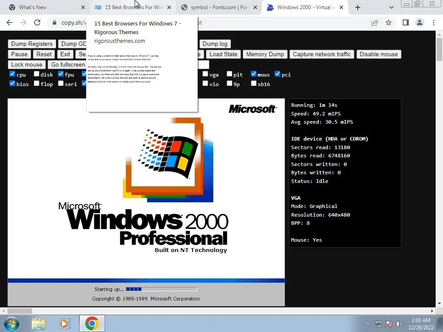Toggle the pci log checkbox

(278, 74)
